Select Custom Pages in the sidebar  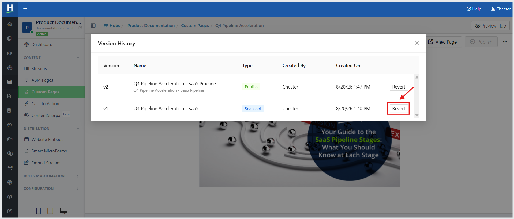coord(52,92)
